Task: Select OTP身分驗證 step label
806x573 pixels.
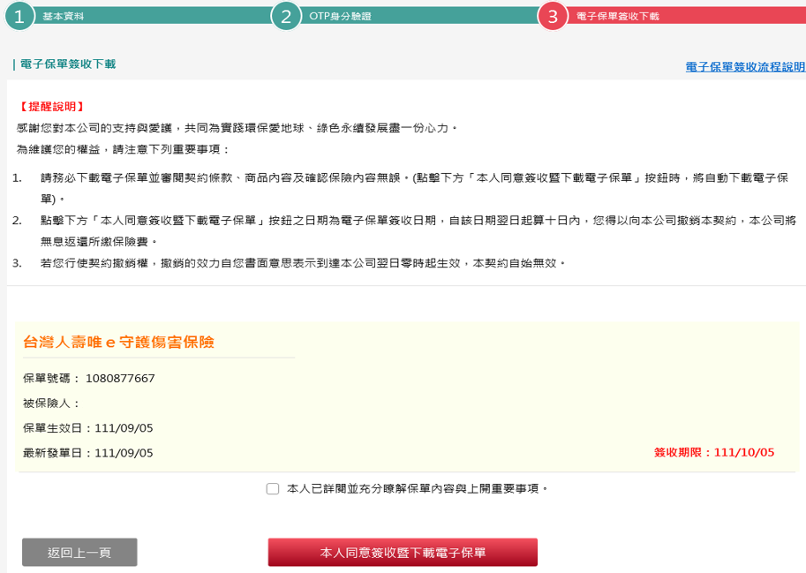Action: (x=340, y=17)
